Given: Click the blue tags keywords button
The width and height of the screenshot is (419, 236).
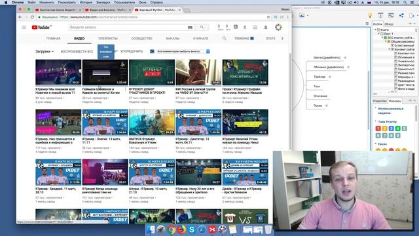Looking at the screenshot, I should pos(106,52).
